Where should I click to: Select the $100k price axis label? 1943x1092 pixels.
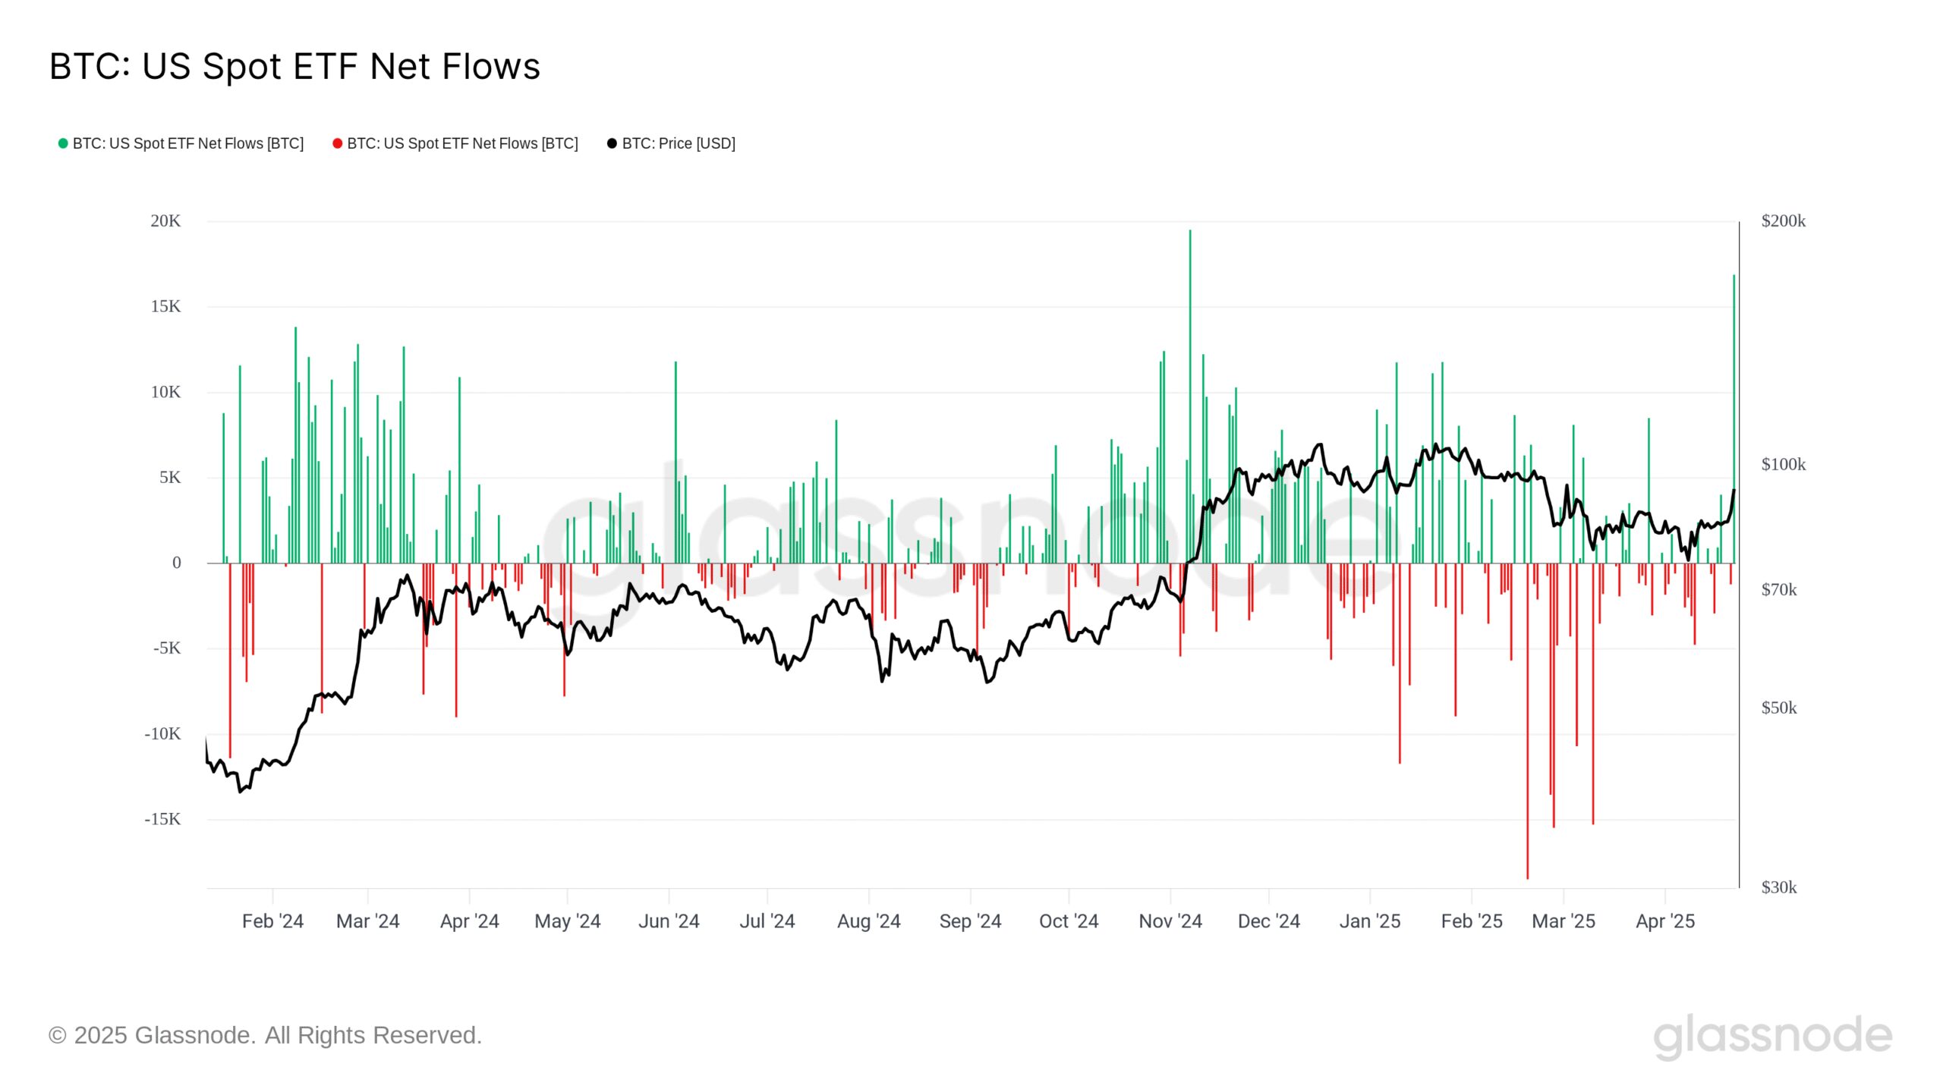1783,464
